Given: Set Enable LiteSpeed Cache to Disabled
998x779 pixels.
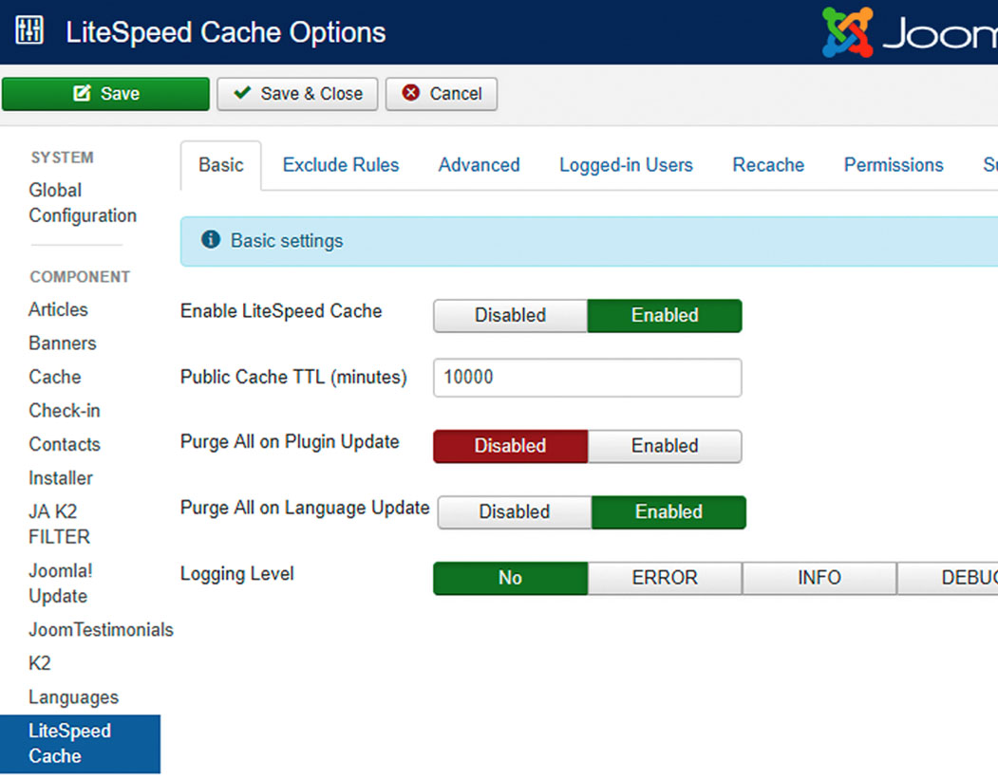Looking at the screenshot, I should pos(511,315).
